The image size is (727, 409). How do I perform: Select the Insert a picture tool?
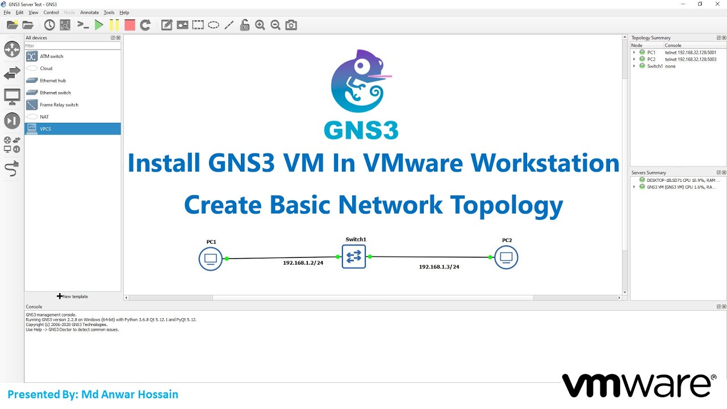click(182, 25)
